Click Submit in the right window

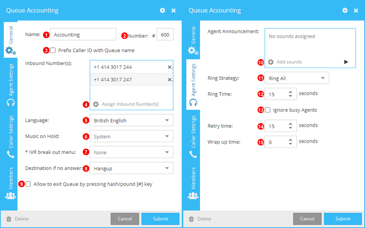coord(343,219)
